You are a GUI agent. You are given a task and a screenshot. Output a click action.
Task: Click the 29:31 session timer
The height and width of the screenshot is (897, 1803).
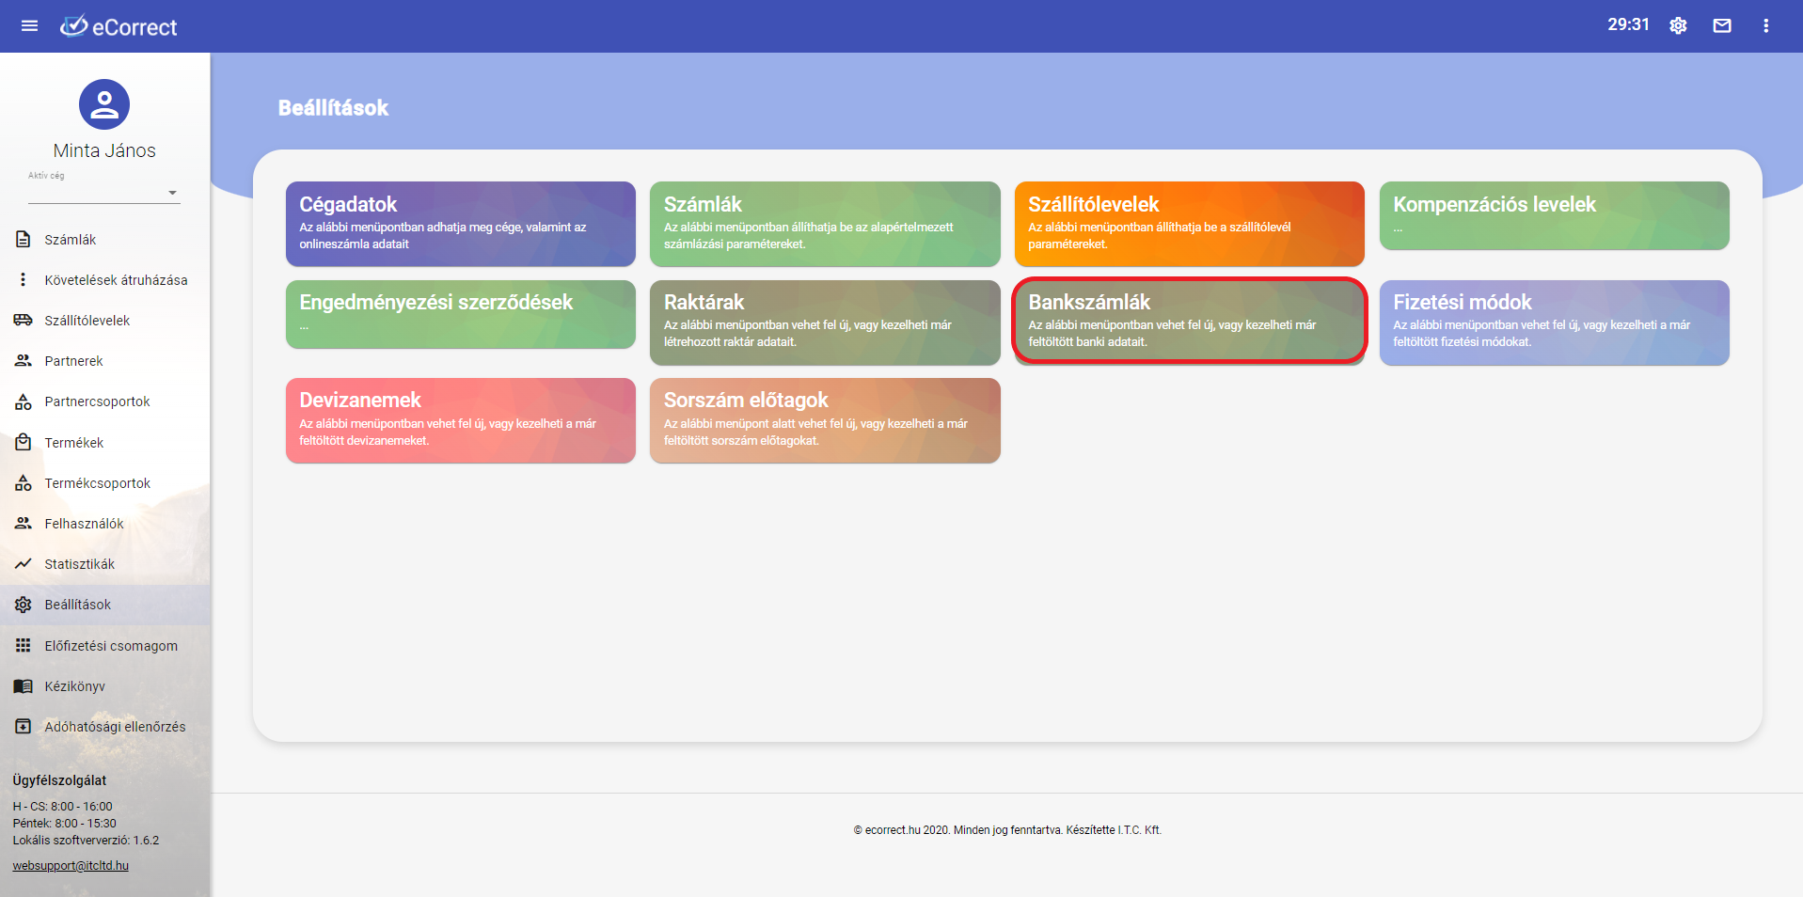click(1628, 24)
